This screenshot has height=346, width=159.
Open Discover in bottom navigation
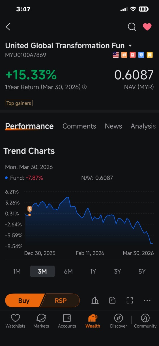[119, 321]
